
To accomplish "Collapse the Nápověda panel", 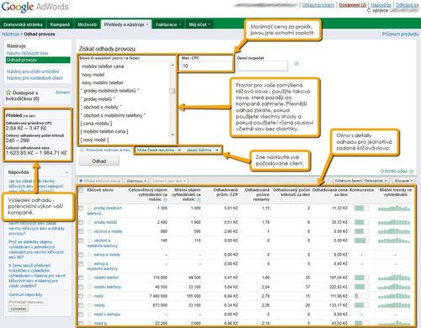I will click(x=67, y=172).
